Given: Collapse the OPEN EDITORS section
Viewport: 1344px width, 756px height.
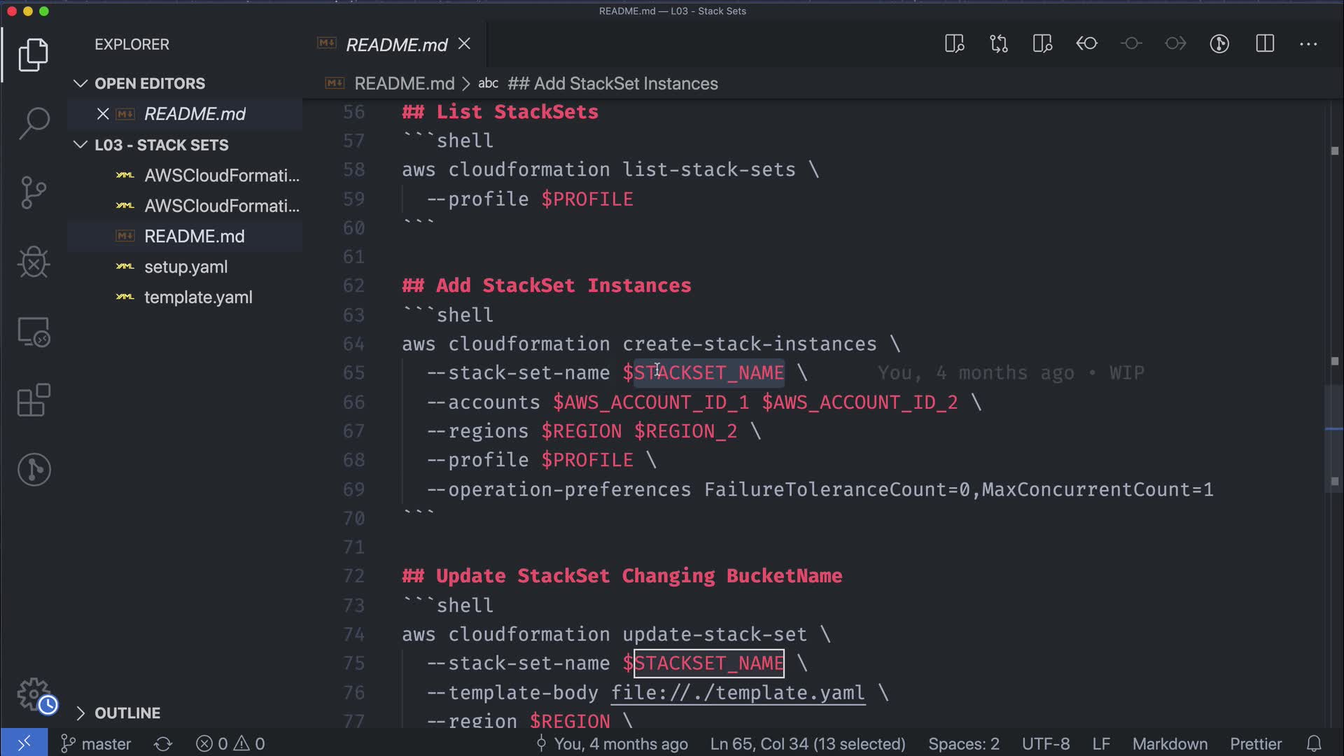Looking at the screenshot, I should click(80, 83).
